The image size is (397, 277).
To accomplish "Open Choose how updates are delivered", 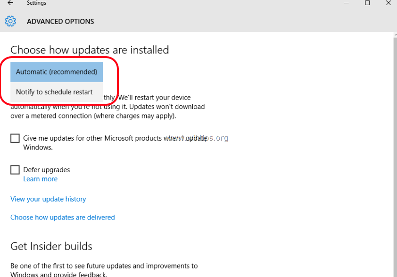I will (x=63, y=218).
